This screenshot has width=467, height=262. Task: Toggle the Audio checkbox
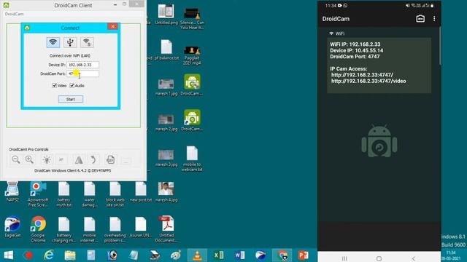pyautogui.click(x=72, y=86)
